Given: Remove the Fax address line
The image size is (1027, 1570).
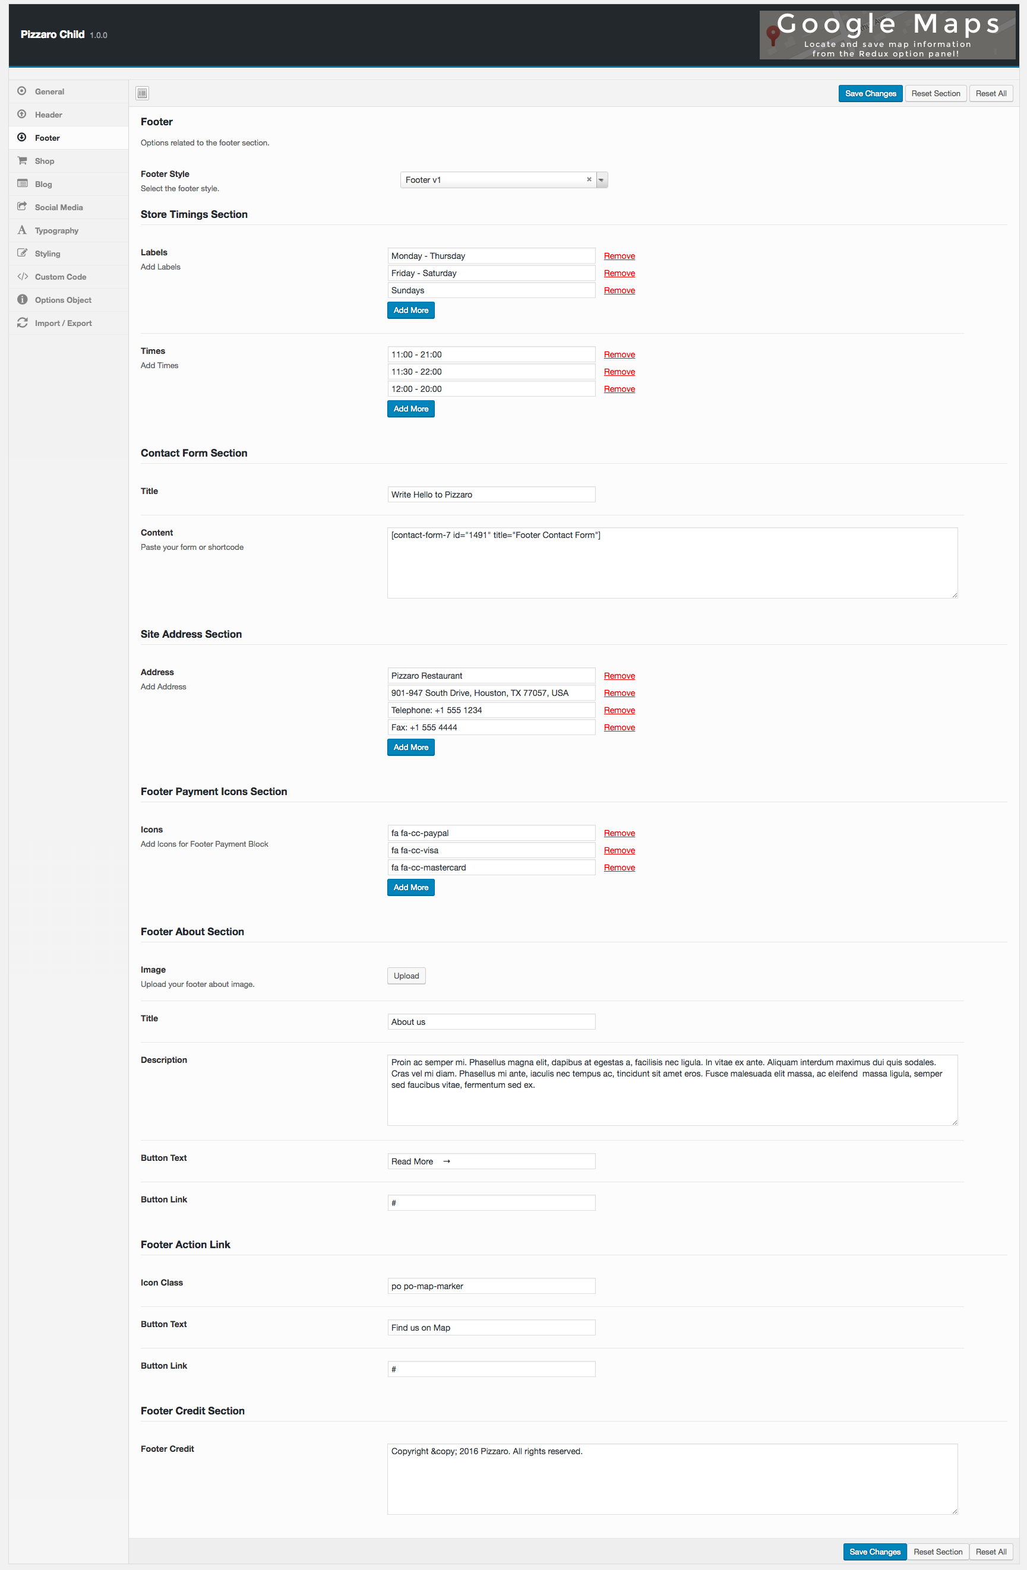Looking at the screenshot, I should coord(619,727).
